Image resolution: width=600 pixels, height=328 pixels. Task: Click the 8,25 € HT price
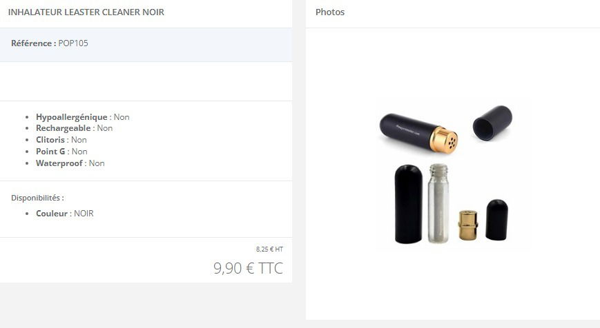pos(269,249)
